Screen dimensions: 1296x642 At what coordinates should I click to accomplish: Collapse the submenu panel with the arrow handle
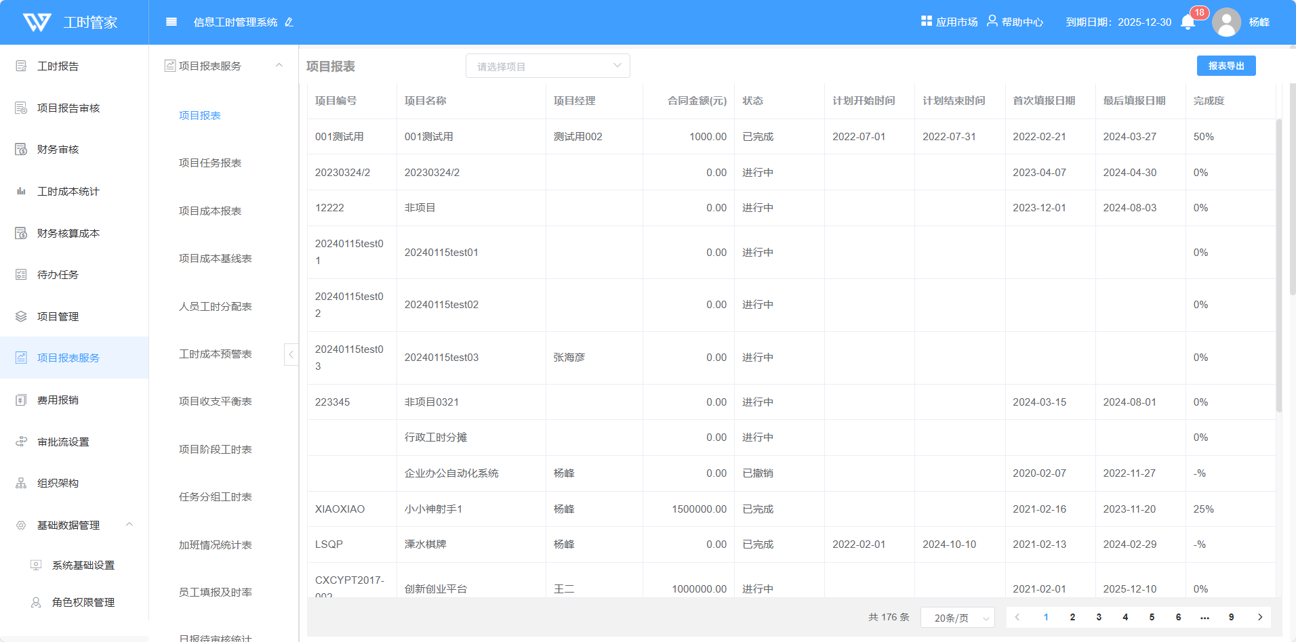point(291,354)
